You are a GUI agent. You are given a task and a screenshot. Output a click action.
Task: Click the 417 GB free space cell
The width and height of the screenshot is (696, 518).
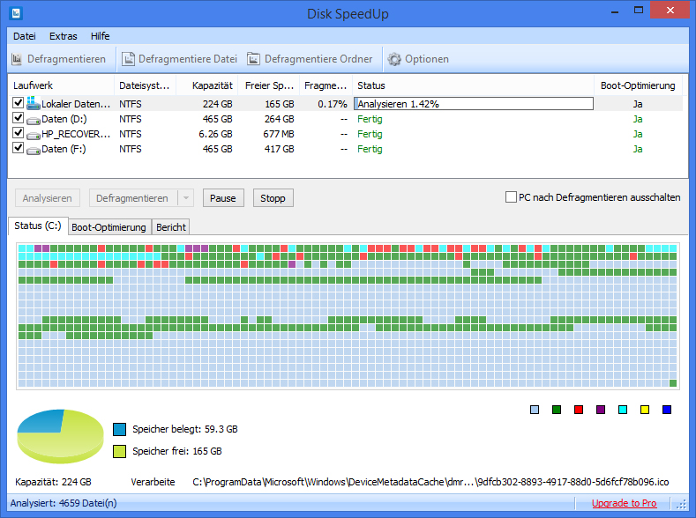280,149
